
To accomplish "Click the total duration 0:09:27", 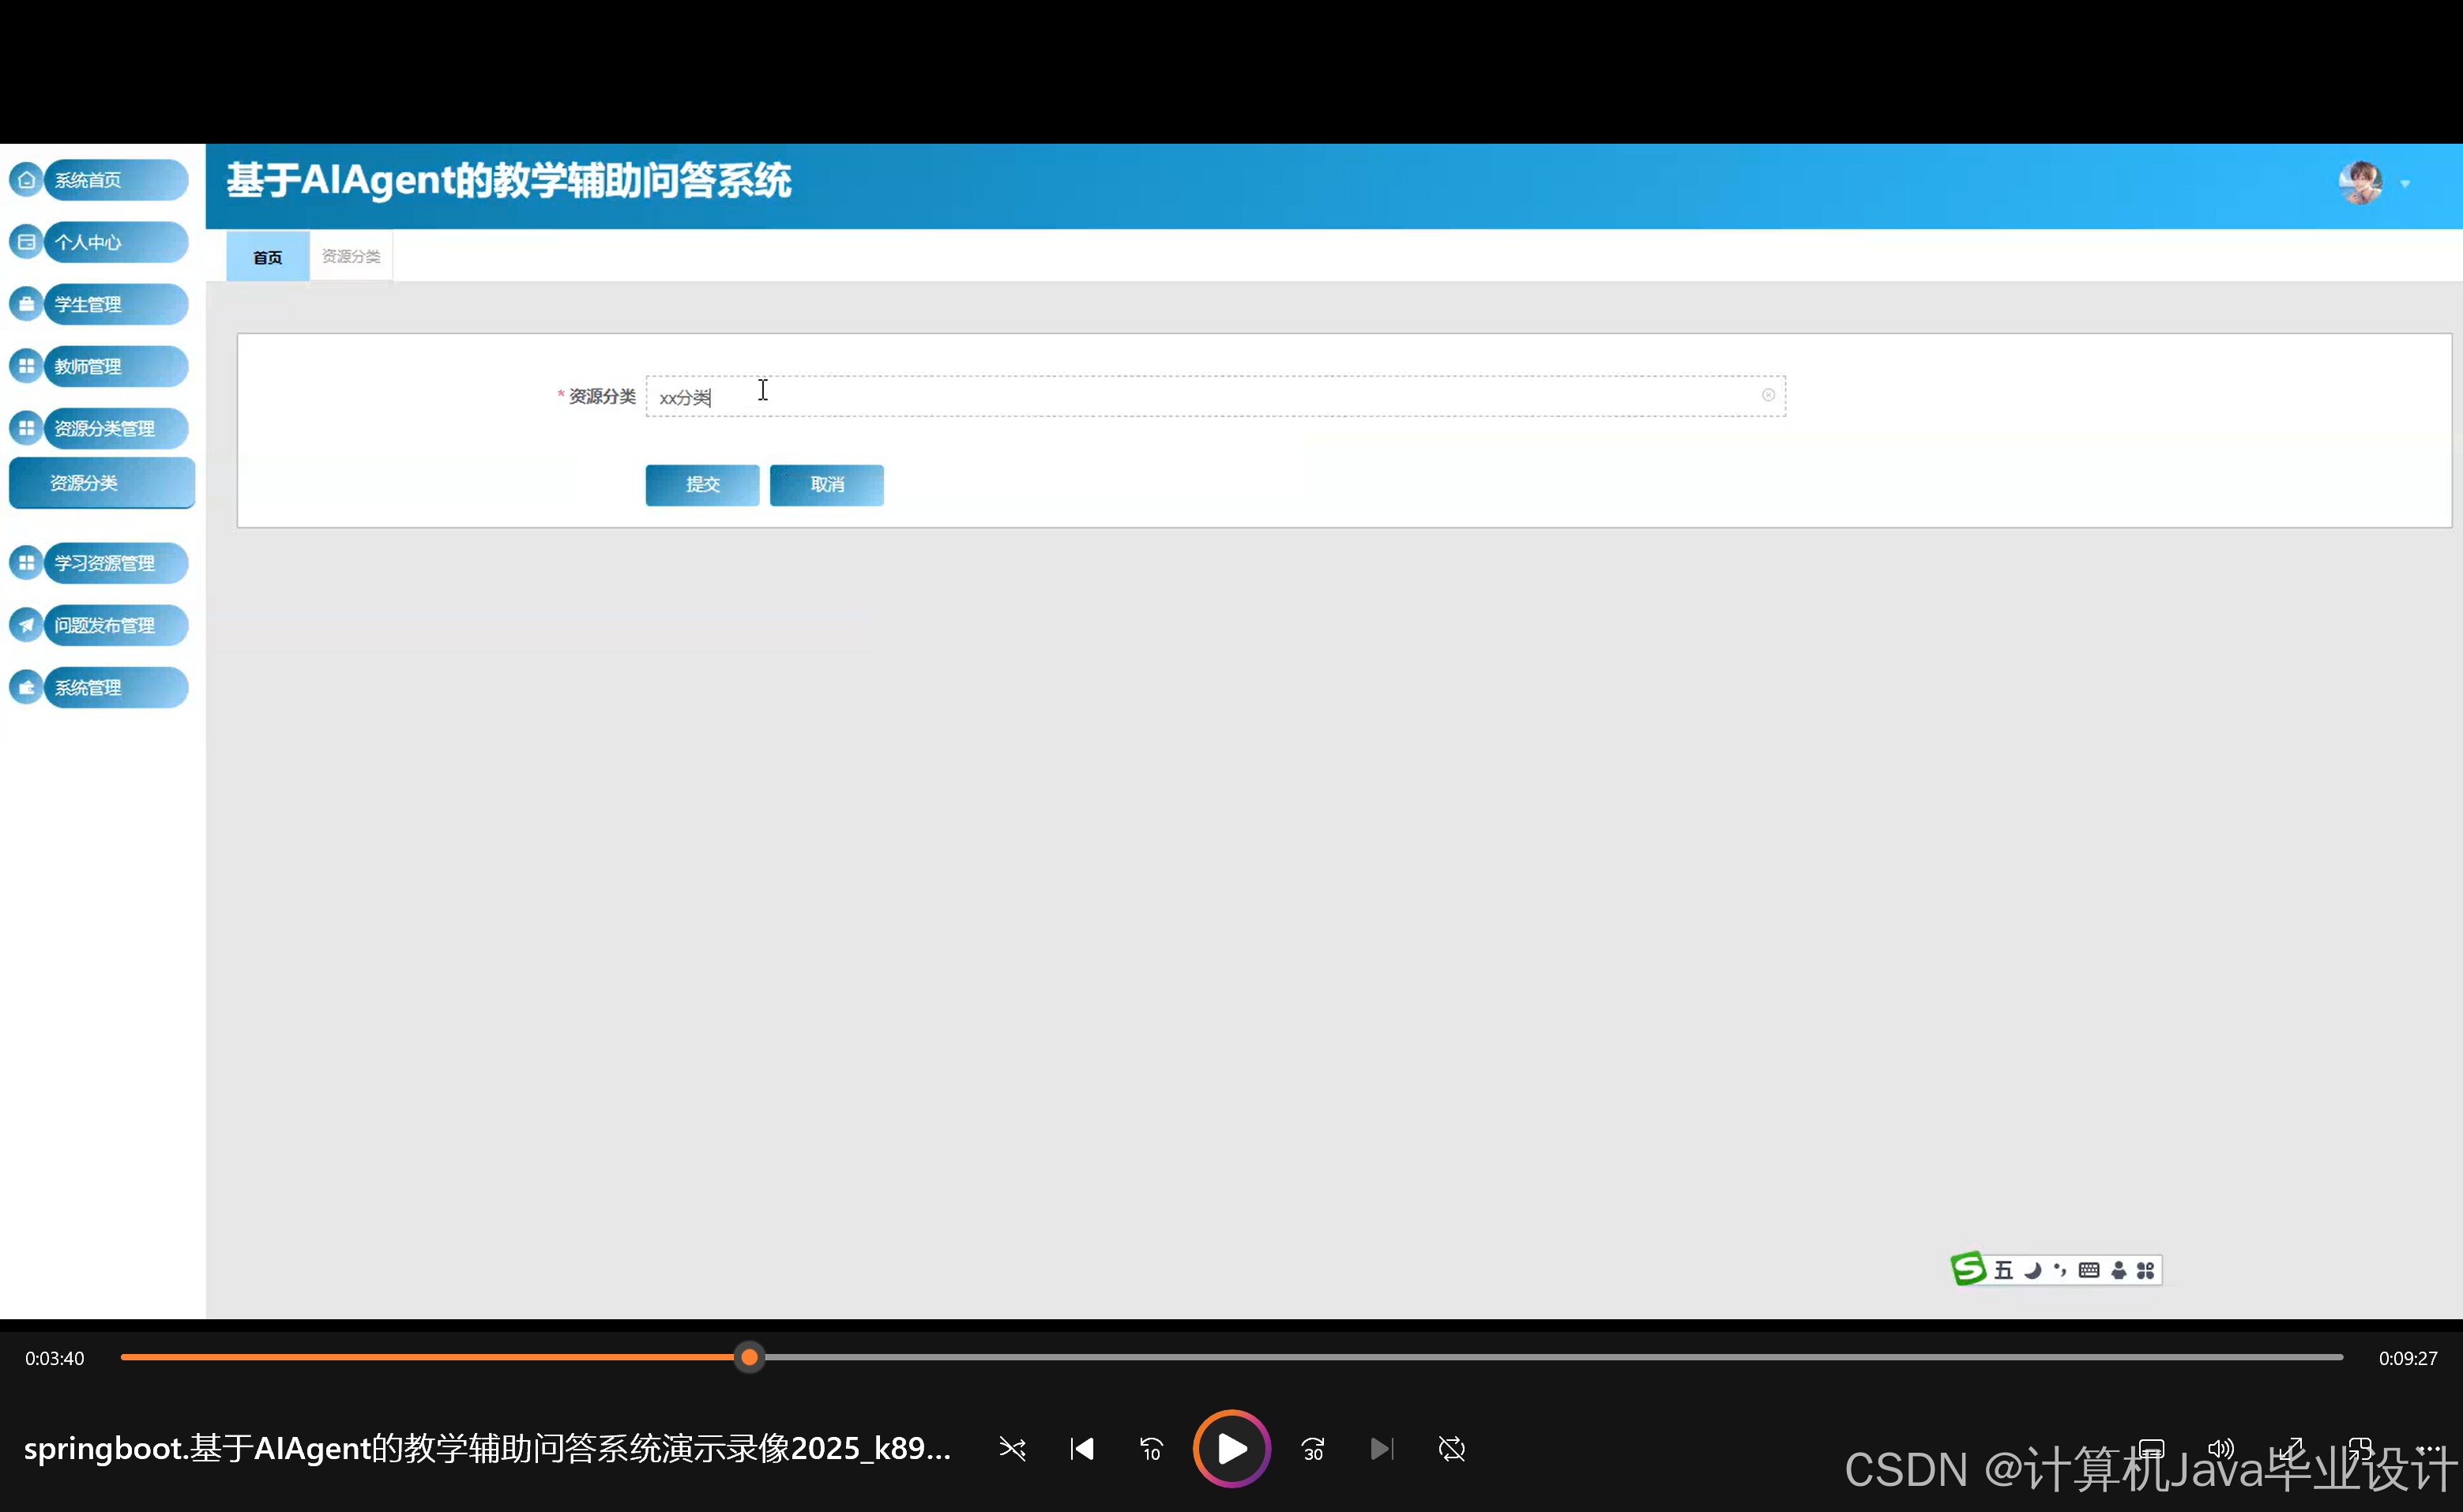I will tap(2407, 1358).
